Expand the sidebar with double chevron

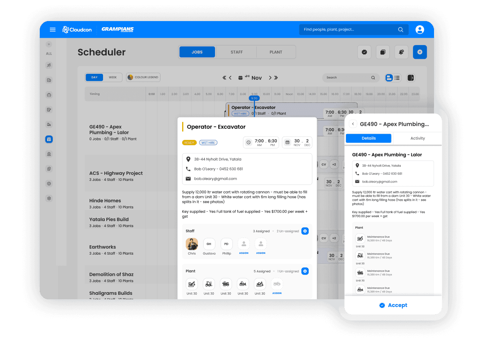click(x=49, y=44)
